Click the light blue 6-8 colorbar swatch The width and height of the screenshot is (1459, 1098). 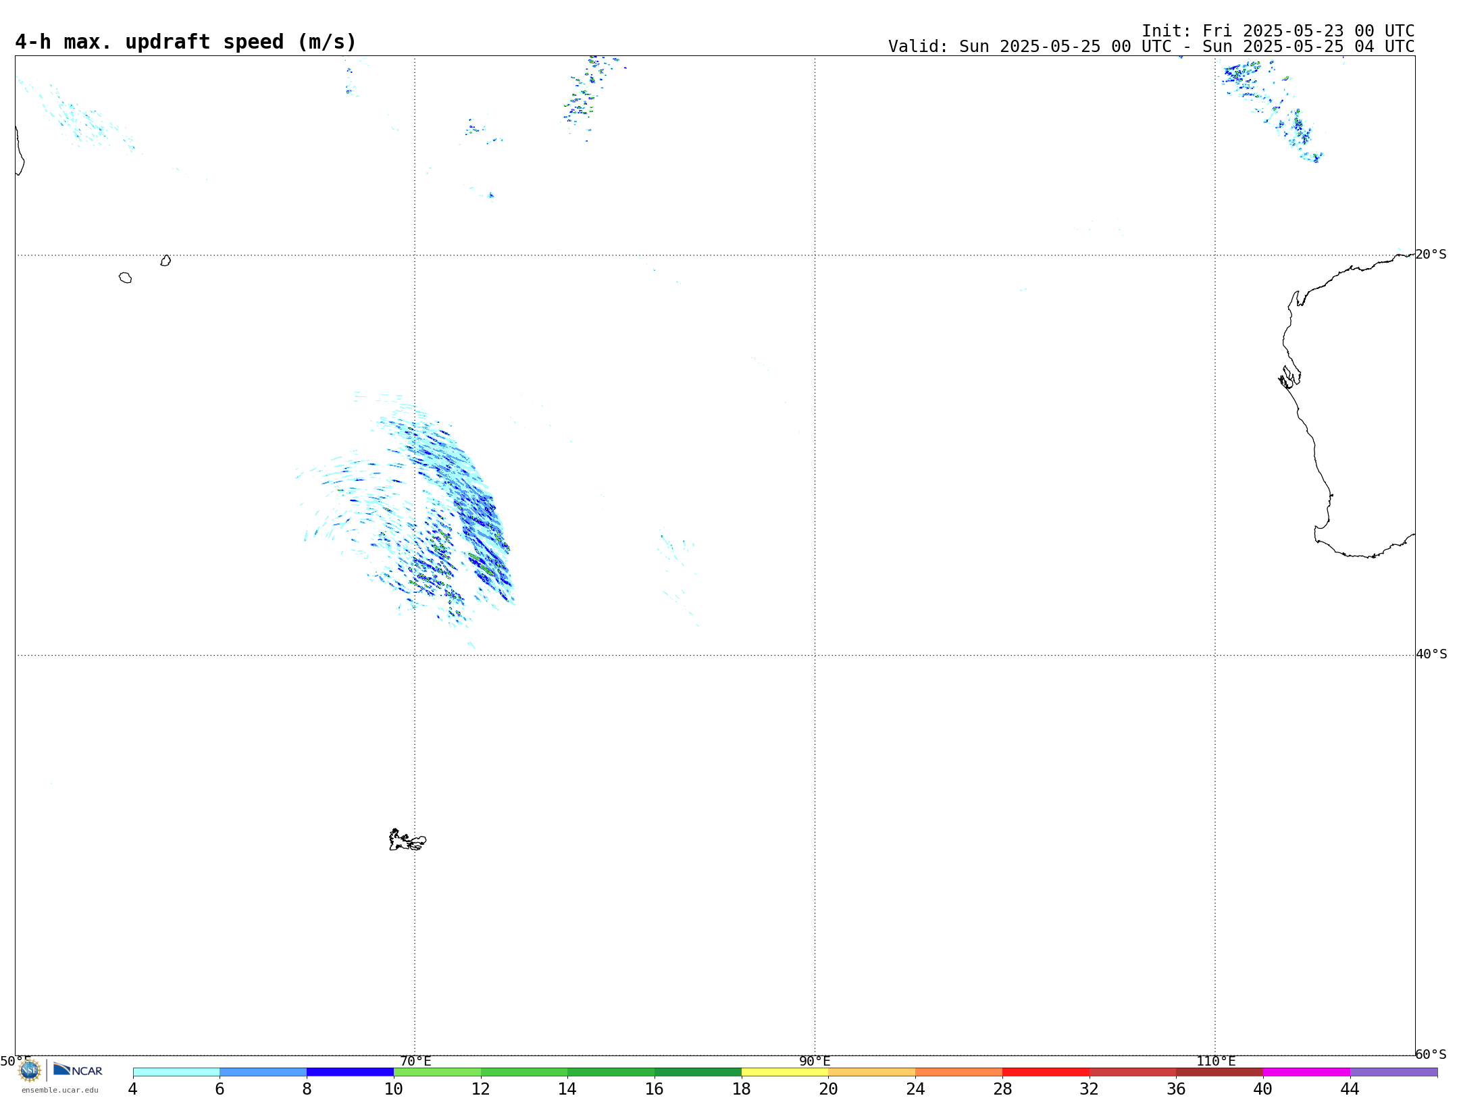coord(263,1072)
